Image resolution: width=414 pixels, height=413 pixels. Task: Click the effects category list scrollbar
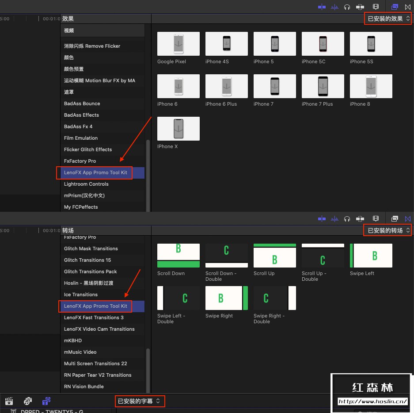pos(148,176)
